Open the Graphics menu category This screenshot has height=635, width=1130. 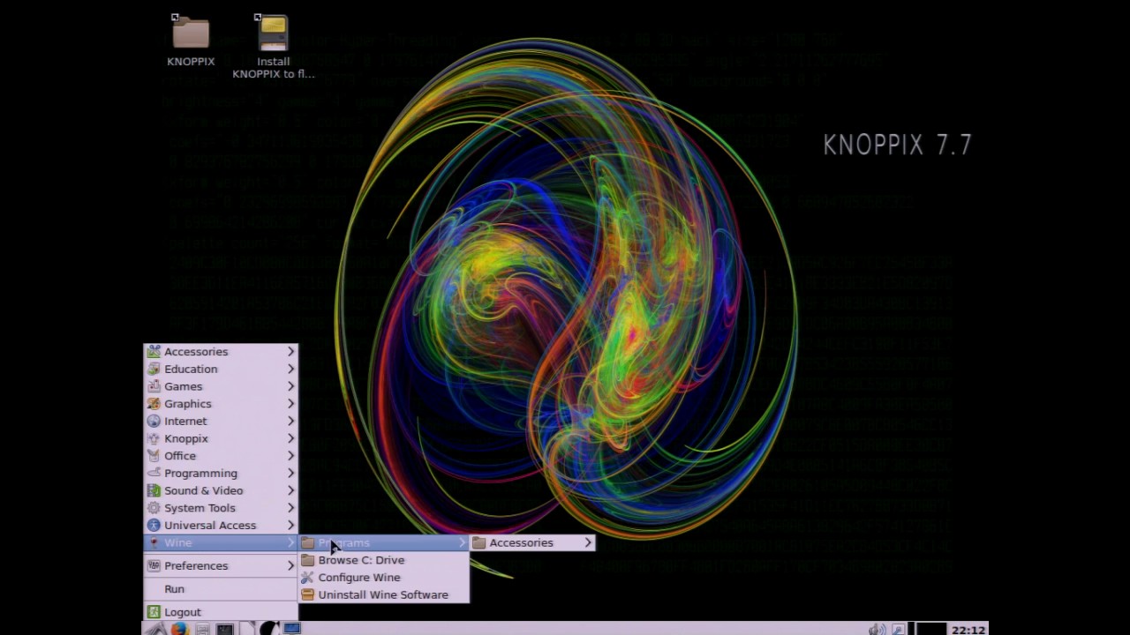pyautogui.click(x=221, y=404)
